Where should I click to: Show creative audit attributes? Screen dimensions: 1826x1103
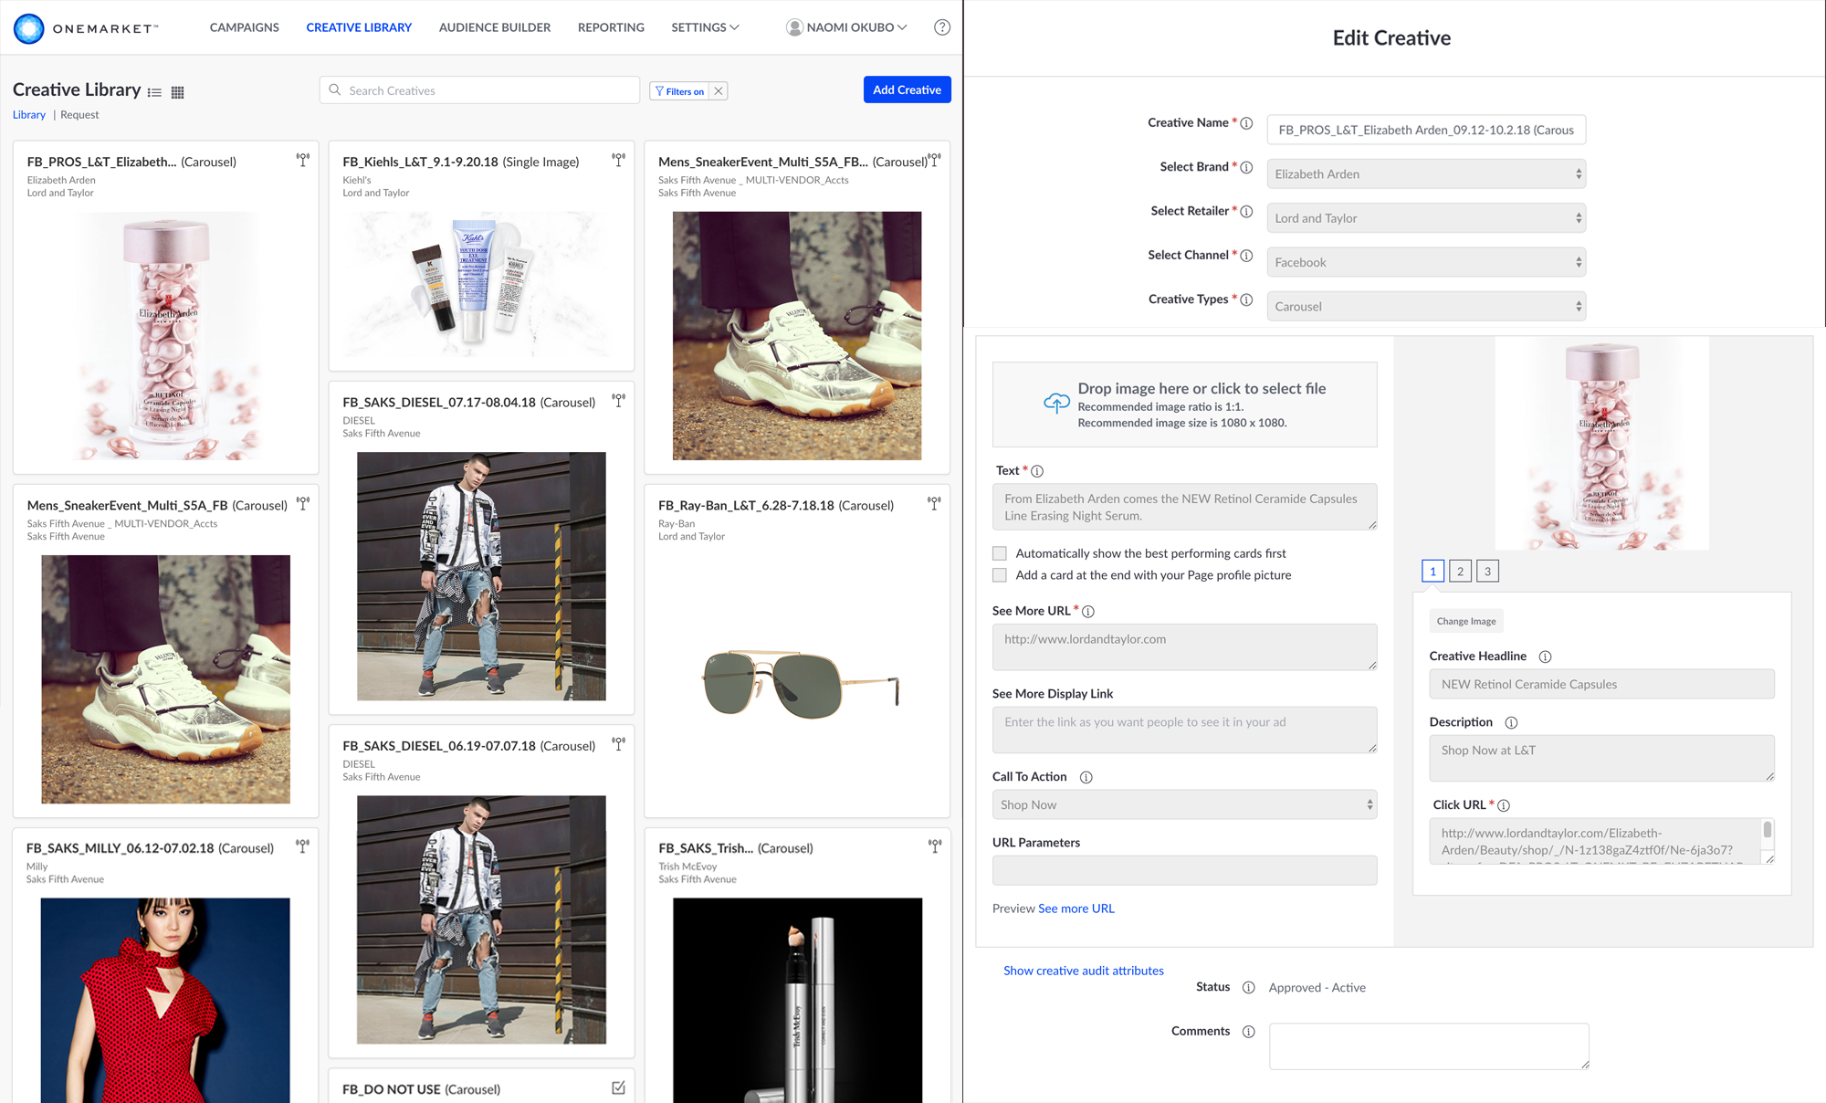1084,971
